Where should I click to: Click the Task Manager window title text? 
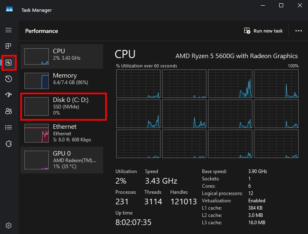(x=37, y=10)
